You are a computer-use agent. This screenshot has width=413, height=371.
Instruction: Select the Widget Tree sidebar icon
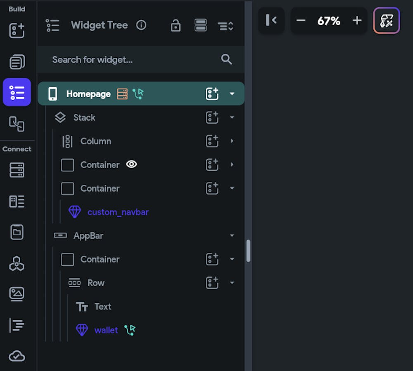[17, 92]
